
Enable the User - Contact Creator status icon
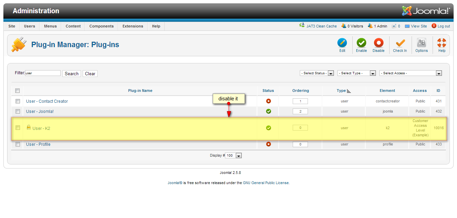click(268, 101)
